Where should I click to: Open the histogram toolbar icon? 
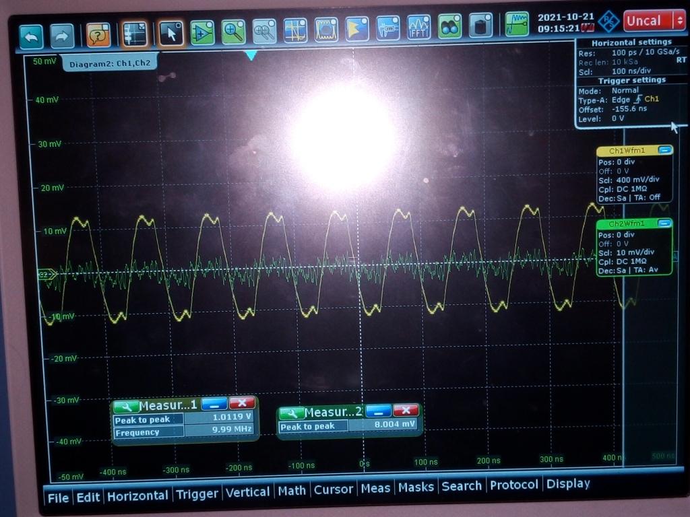357,29
